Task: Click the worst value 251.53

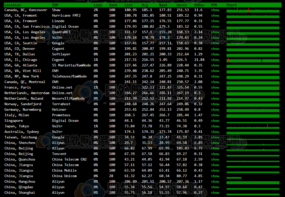Action: [x=183, y=10]
